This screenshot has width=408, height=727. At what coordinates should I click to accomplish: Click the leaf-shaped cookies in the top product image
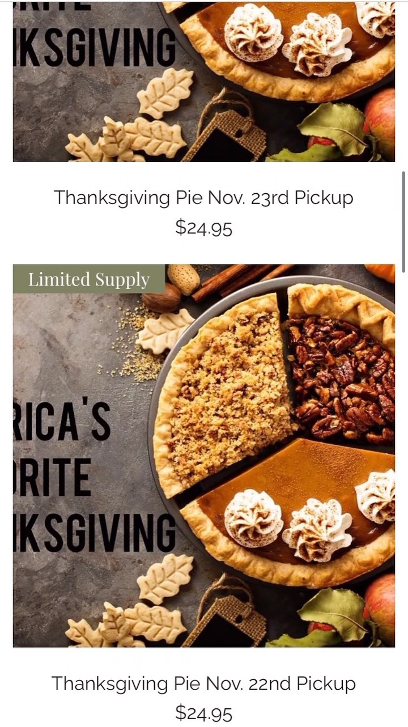click(x=164, y=93)
